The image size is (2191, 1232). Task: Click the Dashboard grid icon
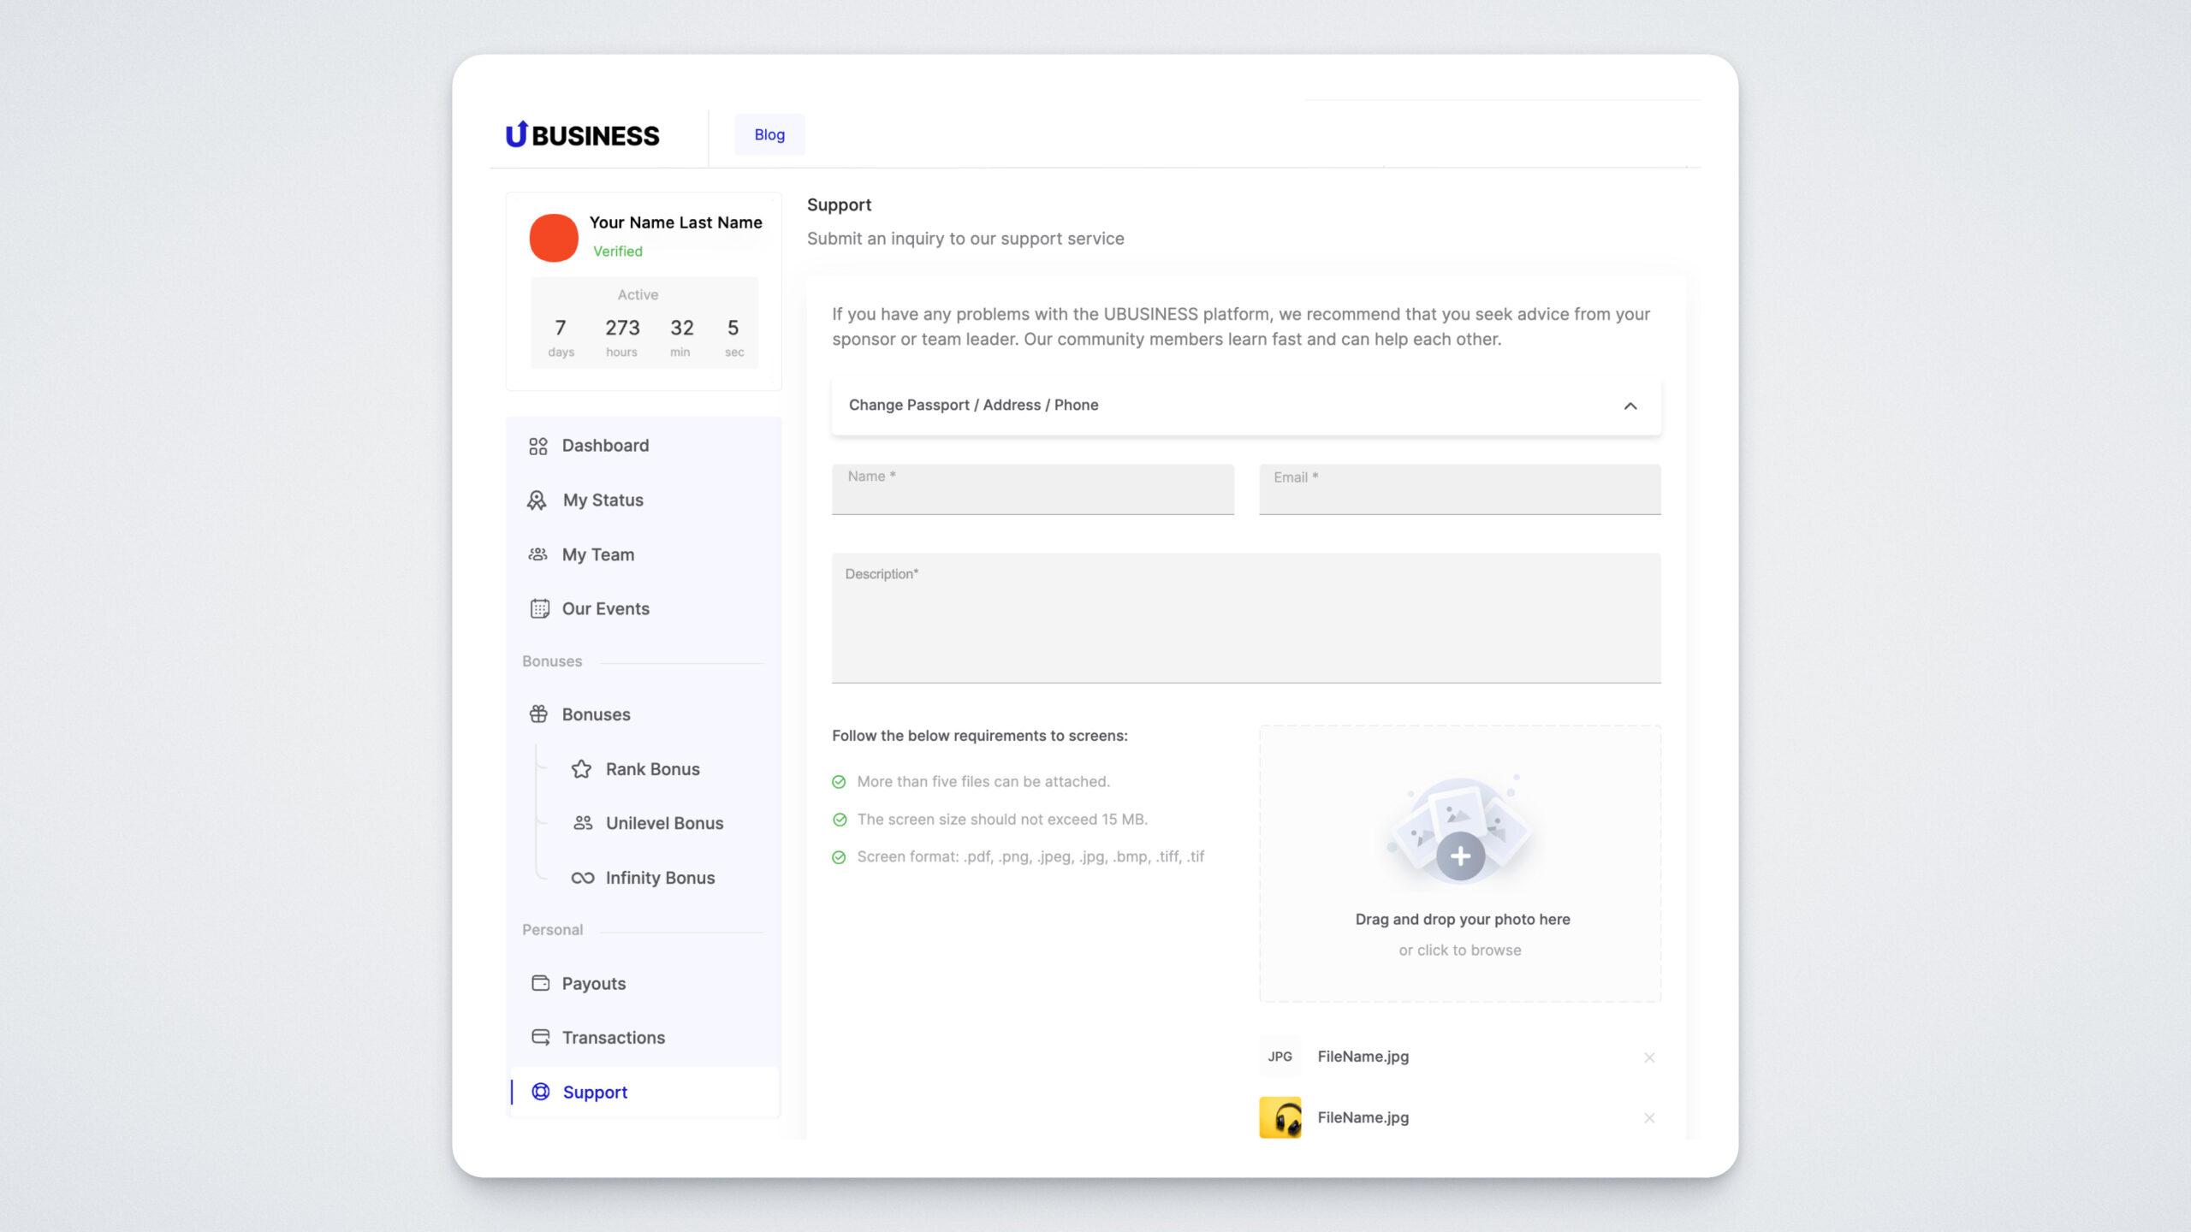(x=537, y=446)
